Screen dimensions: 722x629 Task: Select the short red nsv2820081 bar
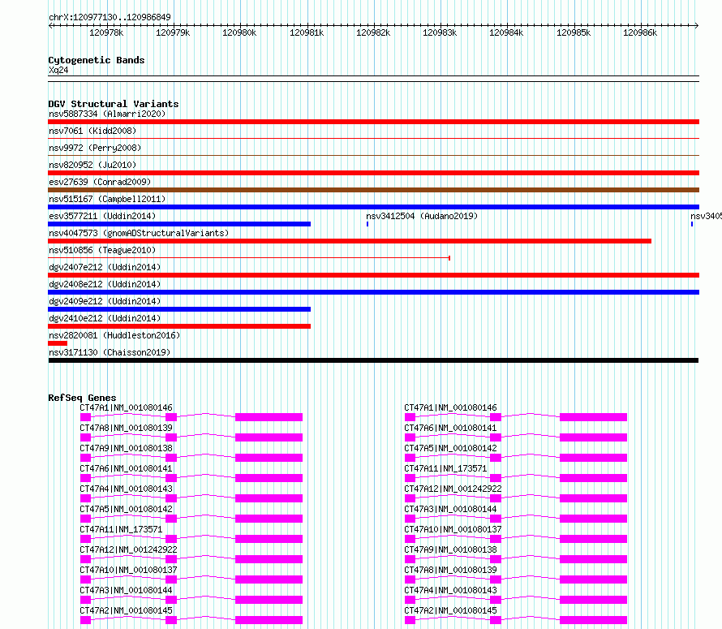click(58, 343)
